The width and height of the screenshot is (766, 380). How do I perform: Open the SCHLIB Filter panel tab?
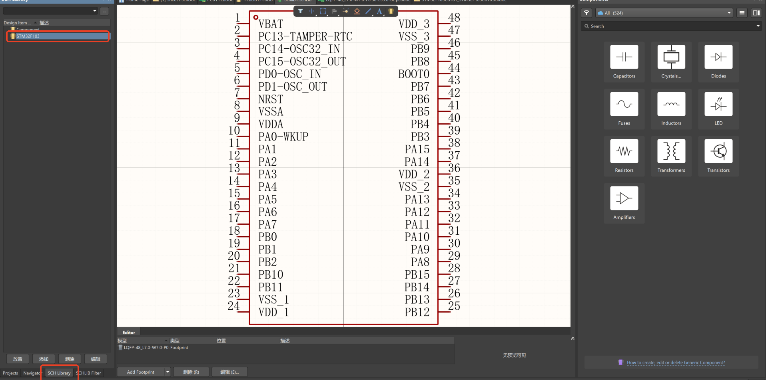coord(89,373)
